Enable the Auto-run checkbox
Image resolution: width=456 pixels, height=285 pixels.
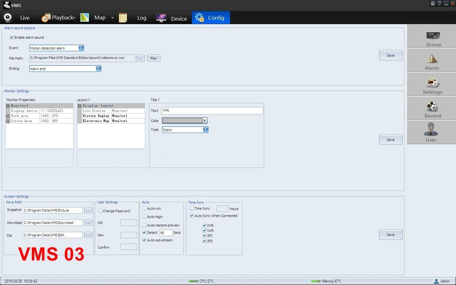[x=145, y=208]
